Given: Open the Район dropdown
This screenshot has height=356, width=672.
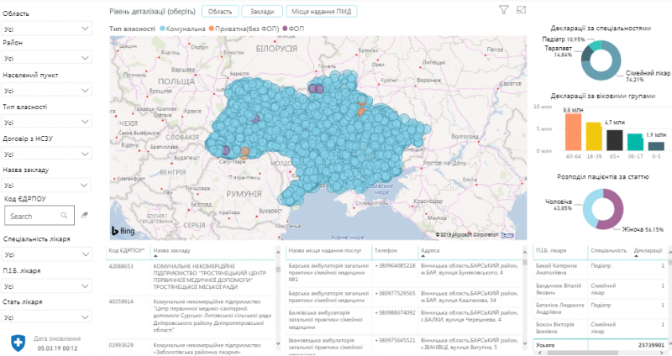Looking at the screenshot, I should (x=47, y=58).
